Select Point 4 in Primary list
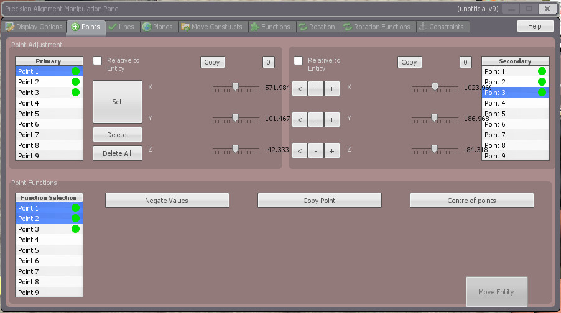This screenshot has height=313, width=561. 49,103
